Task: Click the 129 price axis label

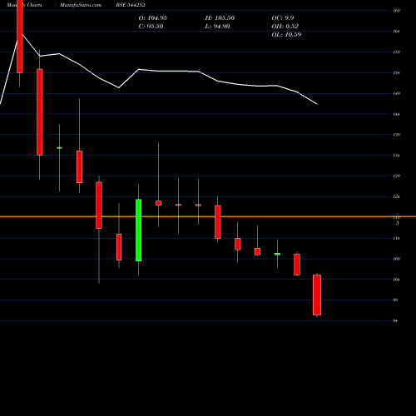Action: 397,176
